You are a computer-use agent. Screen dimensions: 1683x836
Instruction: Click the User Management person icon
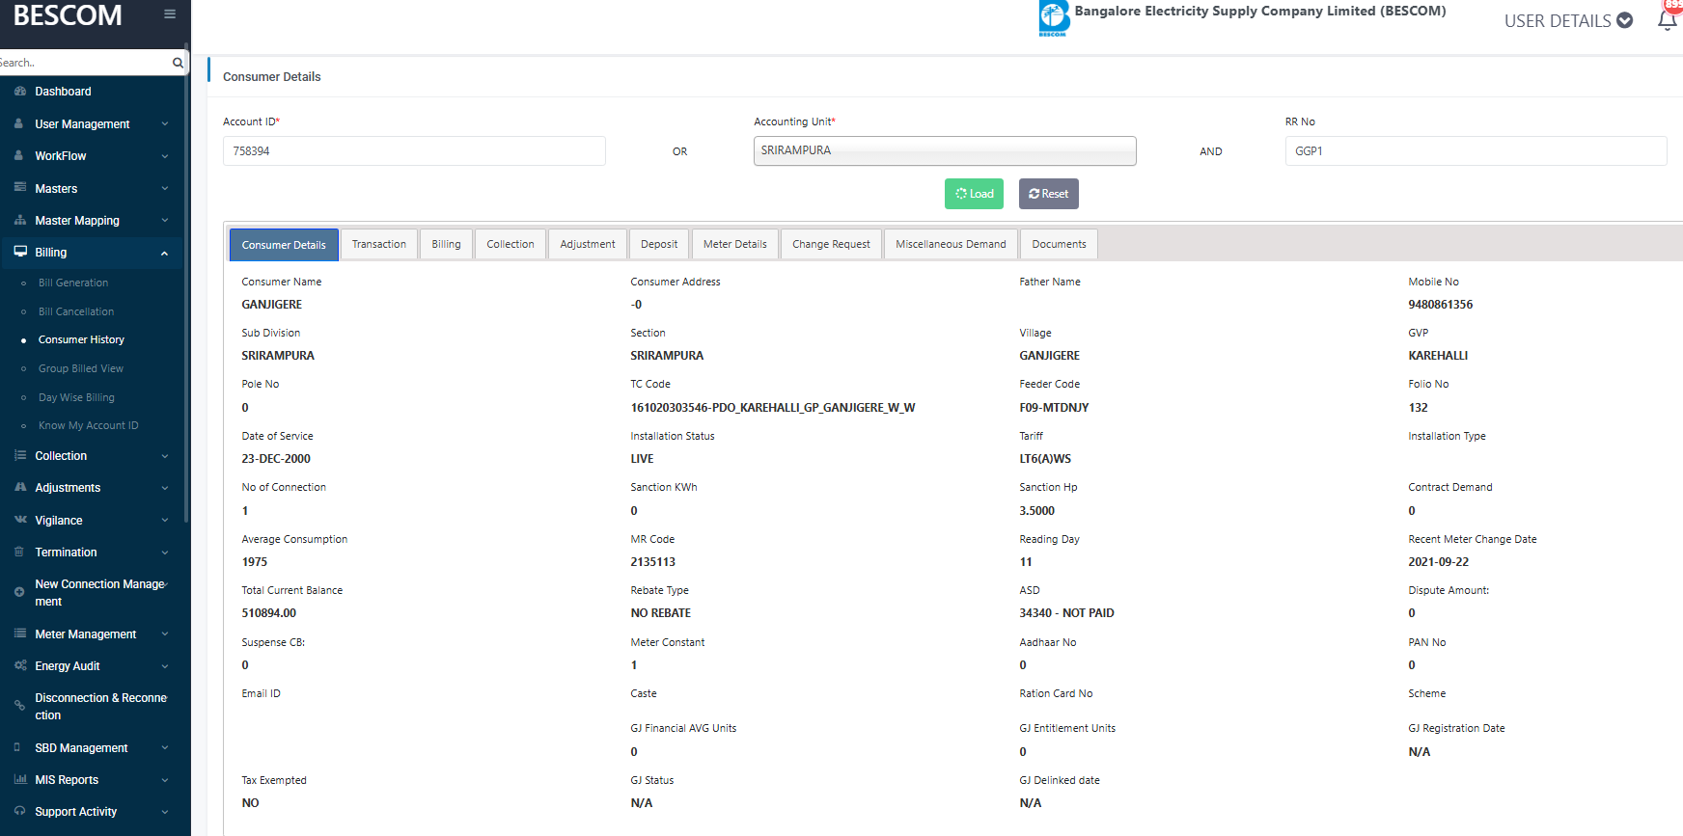(x=19, y=123)
